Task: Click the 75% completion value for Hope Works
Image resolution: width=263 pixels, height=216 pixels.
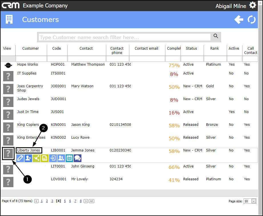Action: [174, 65]
